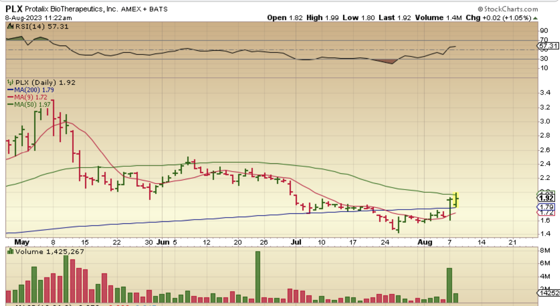The image size is (560, 306).
Task: Click the 1.79 MA(200) axis tag
Action: click(546, 207)
